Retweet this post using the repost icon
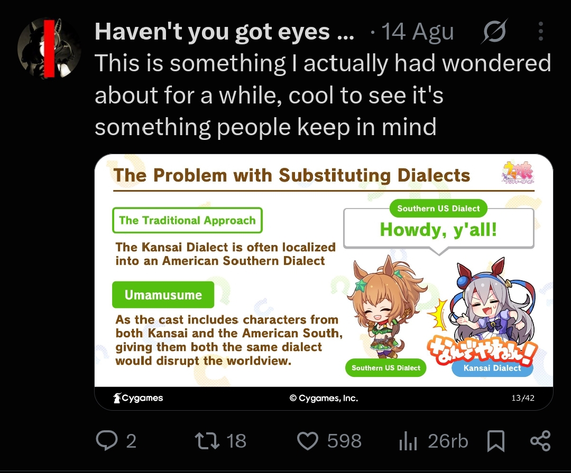The image size is (571, 473). 207,440
